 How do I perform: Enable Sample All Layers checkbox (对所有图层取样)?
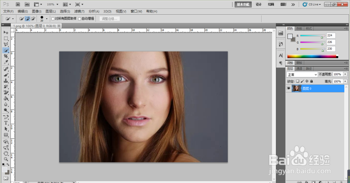[x=53, y=19]
